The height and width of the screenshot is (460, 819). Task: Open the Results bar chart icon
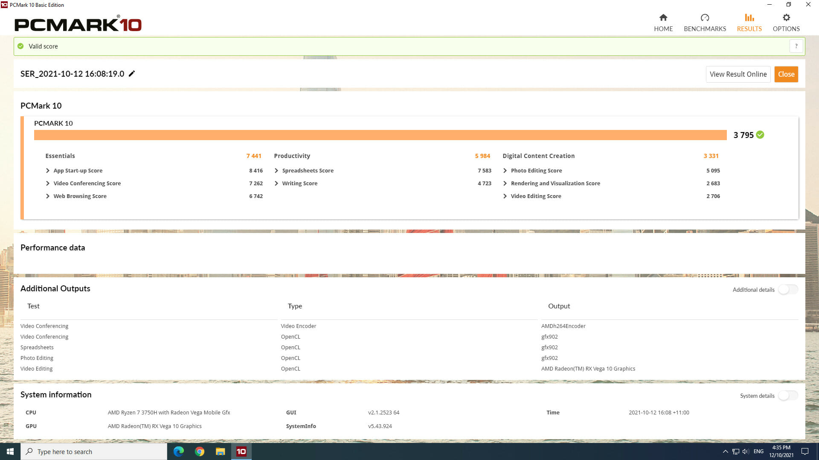[x=749, y=17]
